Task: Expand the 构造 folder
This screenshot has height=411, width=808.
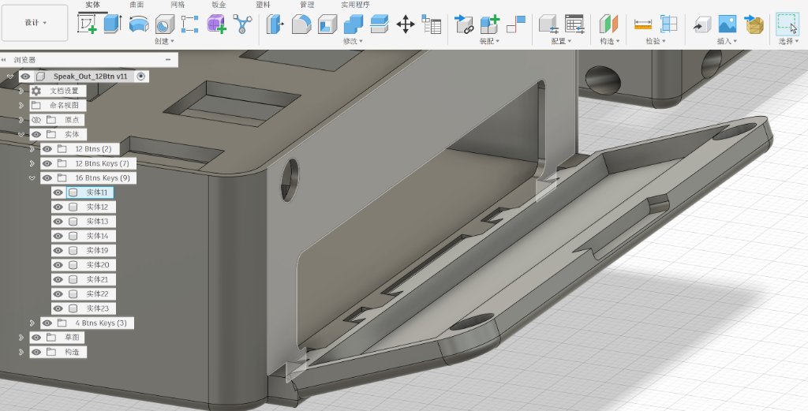Action: (21, 353)
